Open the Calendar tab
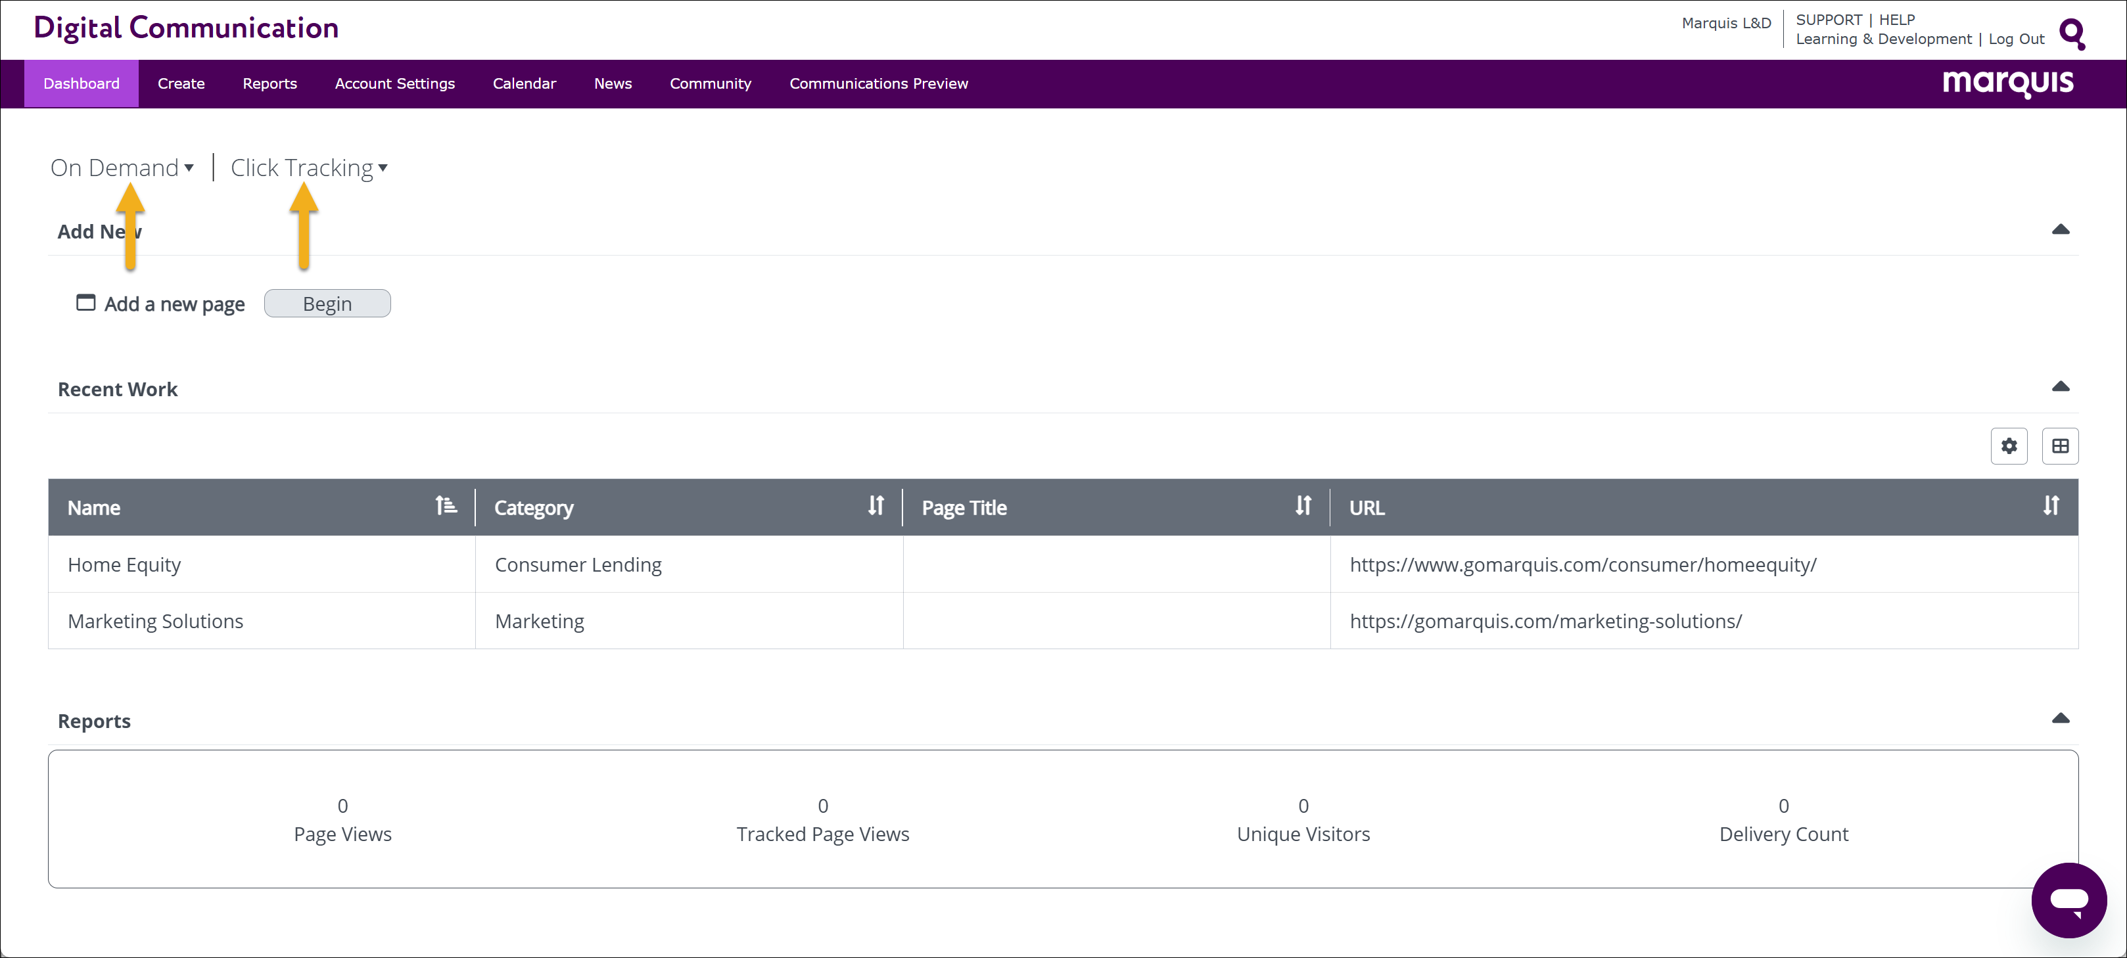 tap(525, 83)
